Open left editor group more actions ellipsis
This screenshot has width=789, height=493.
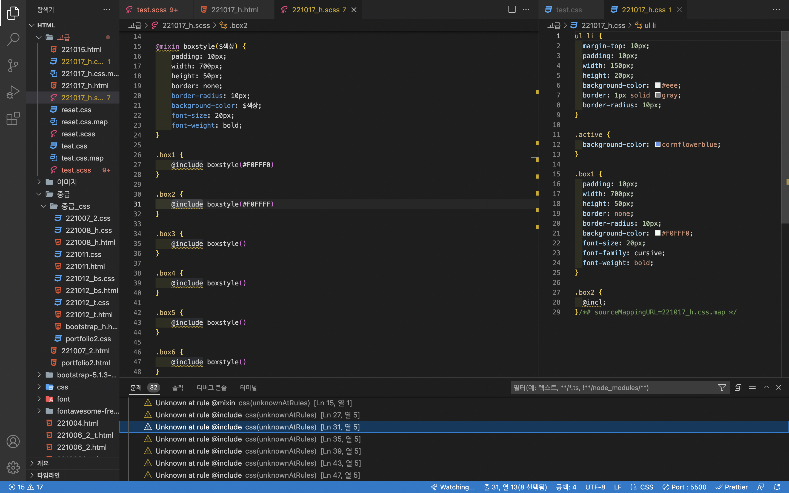[x=526, y=10]
